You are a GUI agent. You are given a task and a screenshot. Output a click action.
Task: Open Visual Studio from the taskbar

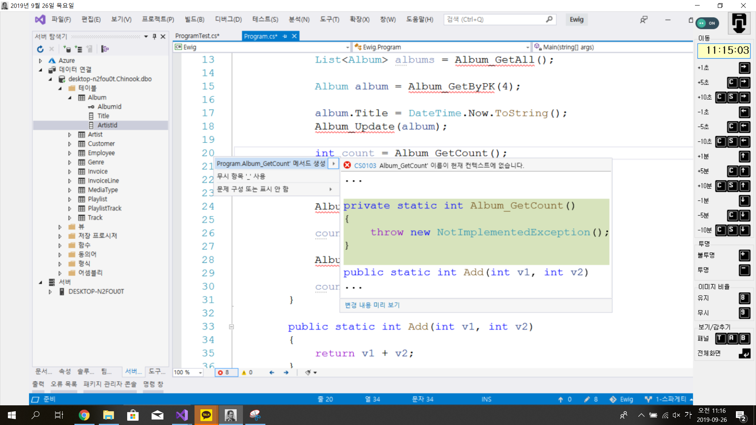point(182,415)
